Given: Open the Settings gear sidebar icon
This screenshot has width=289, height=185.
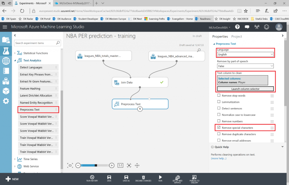Looking at the screenshot, I should 6,101.
